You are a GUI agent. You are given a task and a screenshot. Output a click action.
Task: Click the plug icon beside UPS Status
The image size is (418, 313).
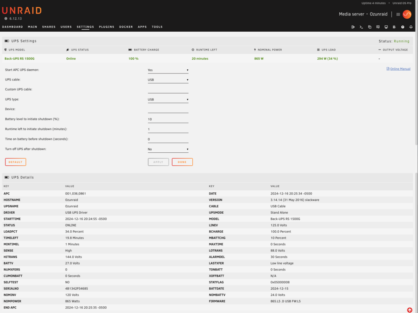point(68,50)
